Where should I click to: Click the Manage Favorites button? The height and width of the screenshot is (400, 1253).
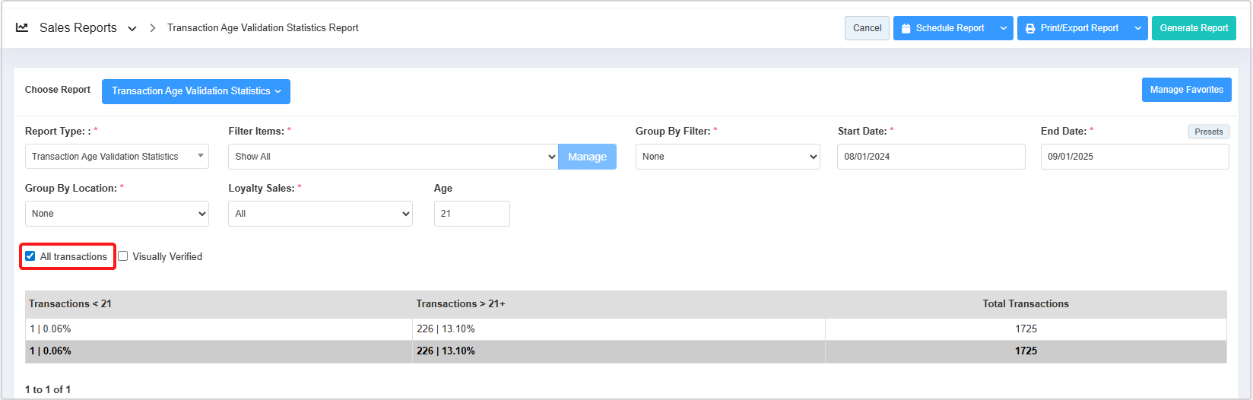[1186, 90]
